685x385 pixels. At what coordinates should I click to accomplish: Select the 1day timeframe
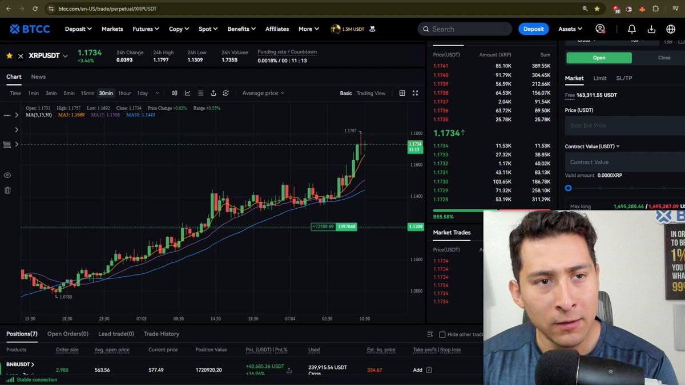pos(142,93)
